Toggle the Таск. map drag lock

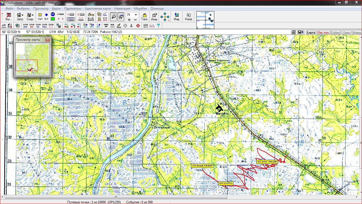pyautogui.click(x=145, y=16)
